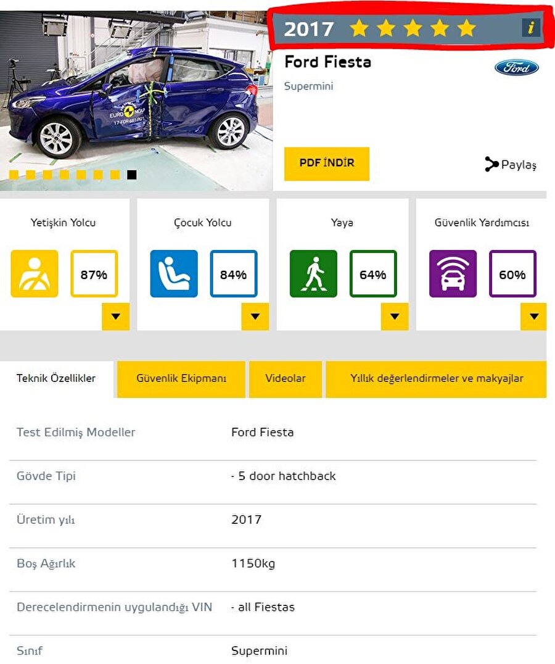Select the last black gallery dot

pyautogui.click(x=131, y=175)
